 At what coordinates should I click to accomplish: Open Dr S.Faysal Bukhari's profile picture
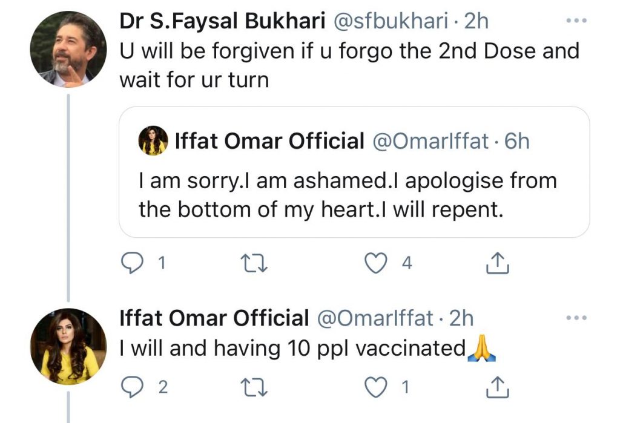(x=67, y=49)
